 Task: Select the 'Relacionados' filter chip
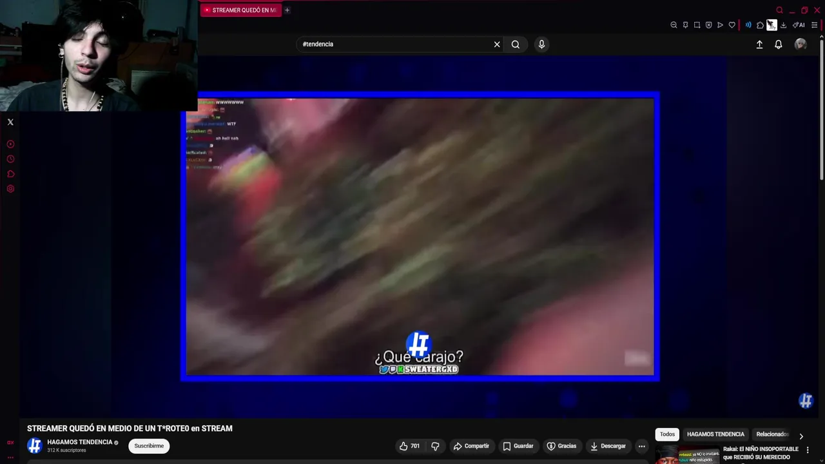[x=772, y=434]
